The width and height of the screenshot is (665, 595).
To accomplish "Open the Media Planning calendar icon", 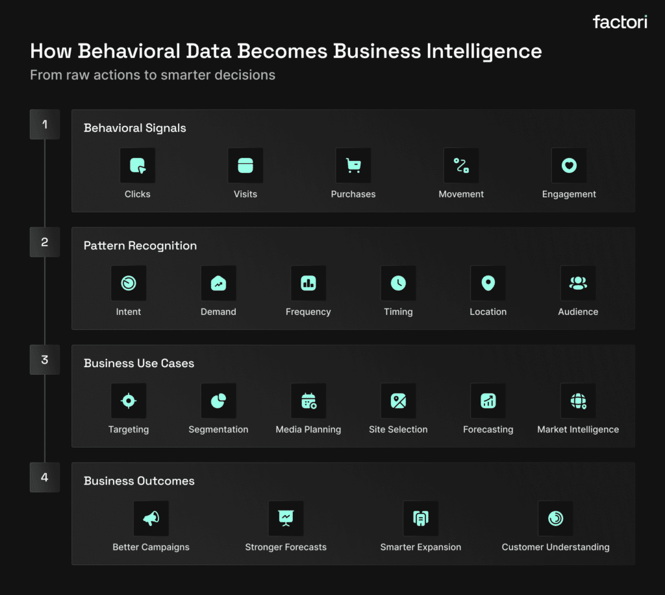I will [x=308, y=401].
